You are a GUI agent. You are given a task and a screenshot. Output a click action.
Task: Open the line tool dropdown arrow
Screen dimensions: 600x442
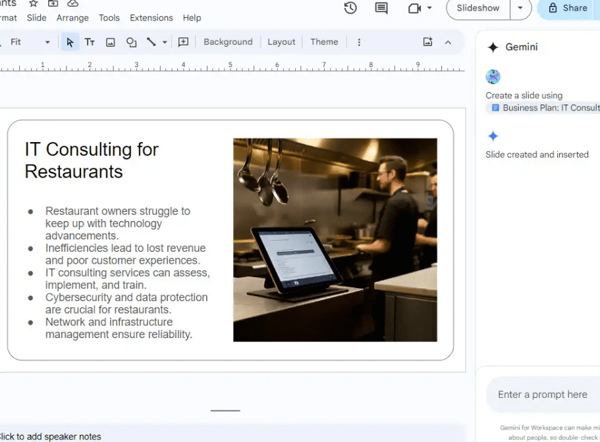click(x=163, y=41)
